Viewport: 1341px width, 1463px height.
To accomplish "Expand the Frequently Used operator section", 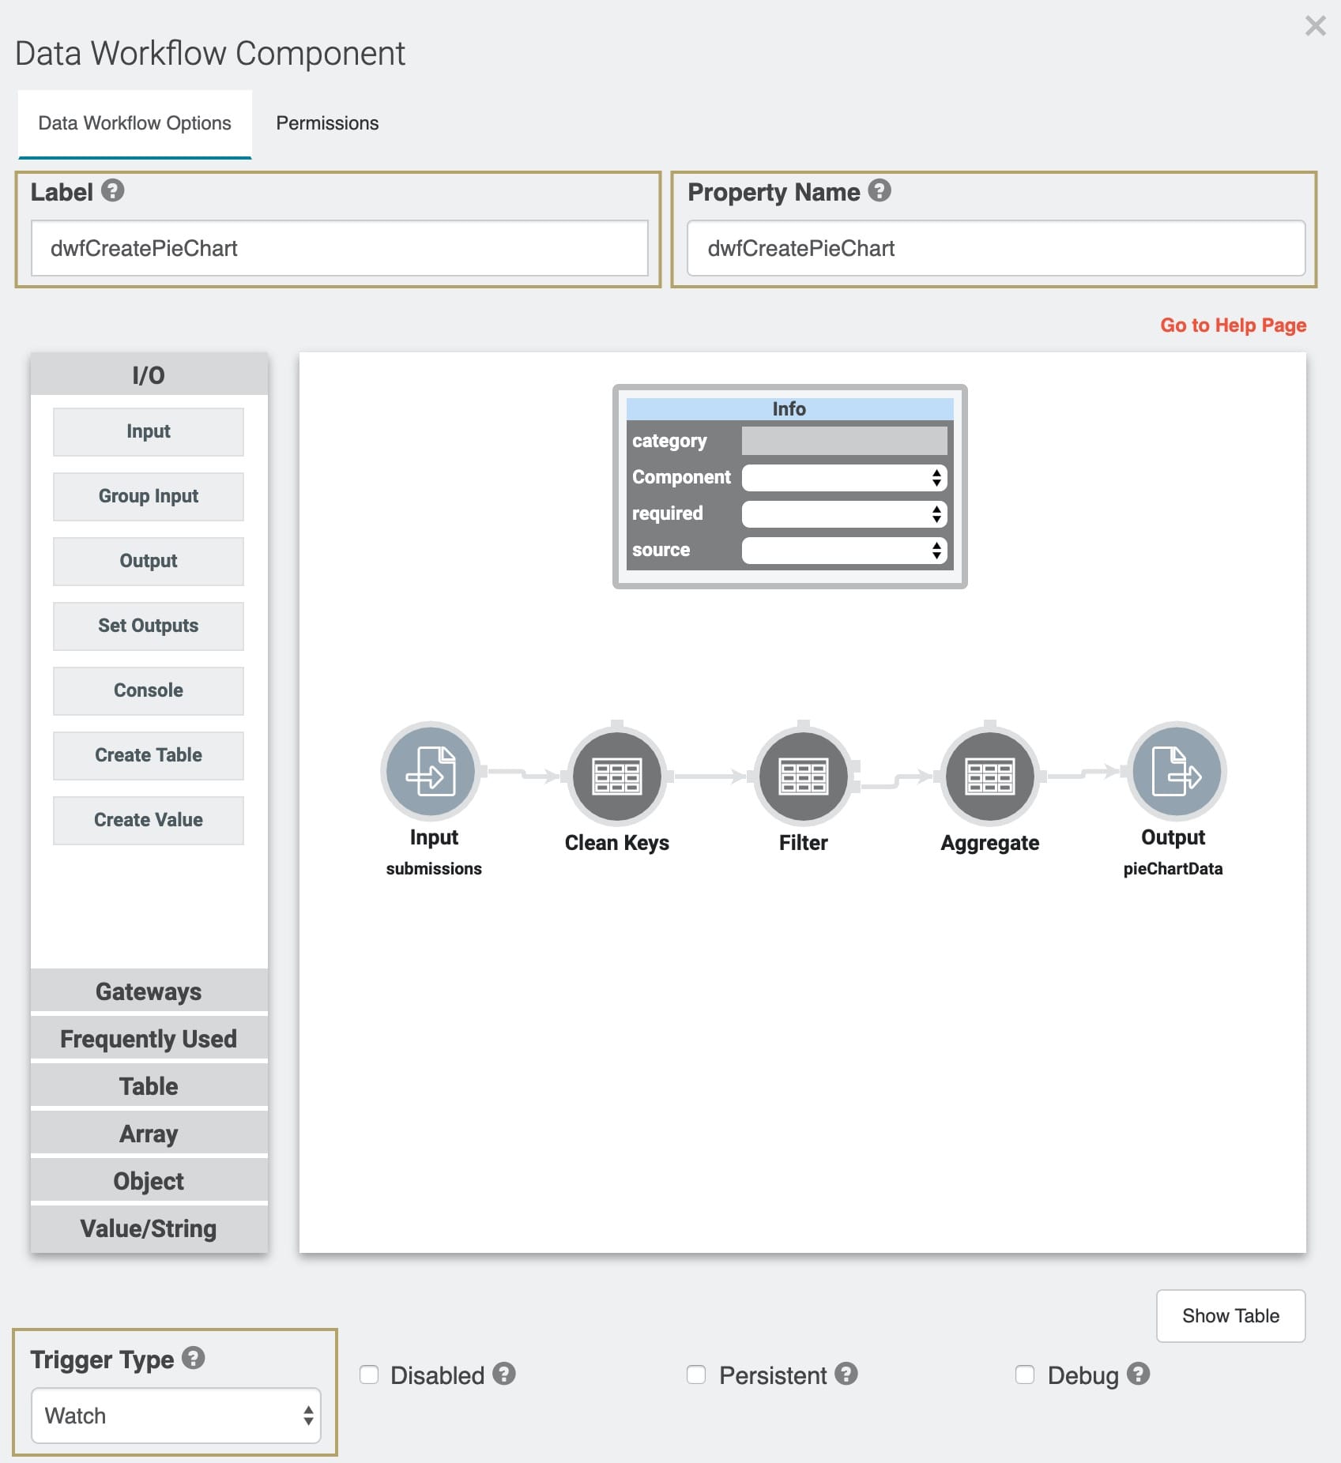I will (149, 1039).
